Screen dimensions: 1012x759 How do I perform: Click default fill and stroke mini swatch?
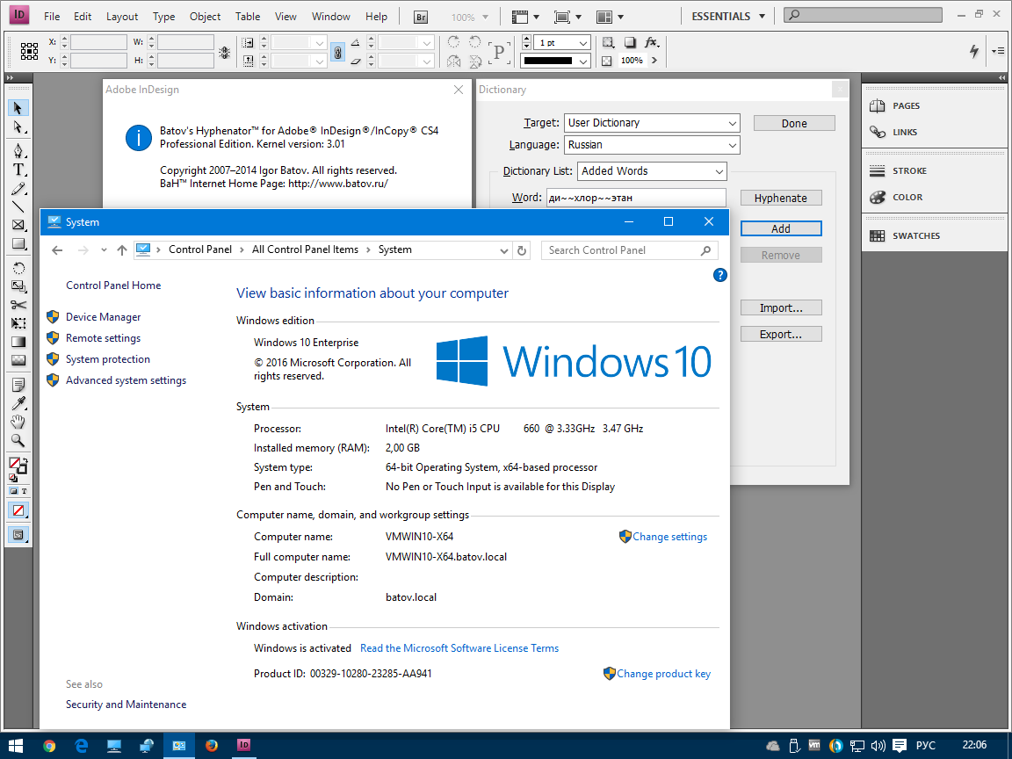(13, 478)
